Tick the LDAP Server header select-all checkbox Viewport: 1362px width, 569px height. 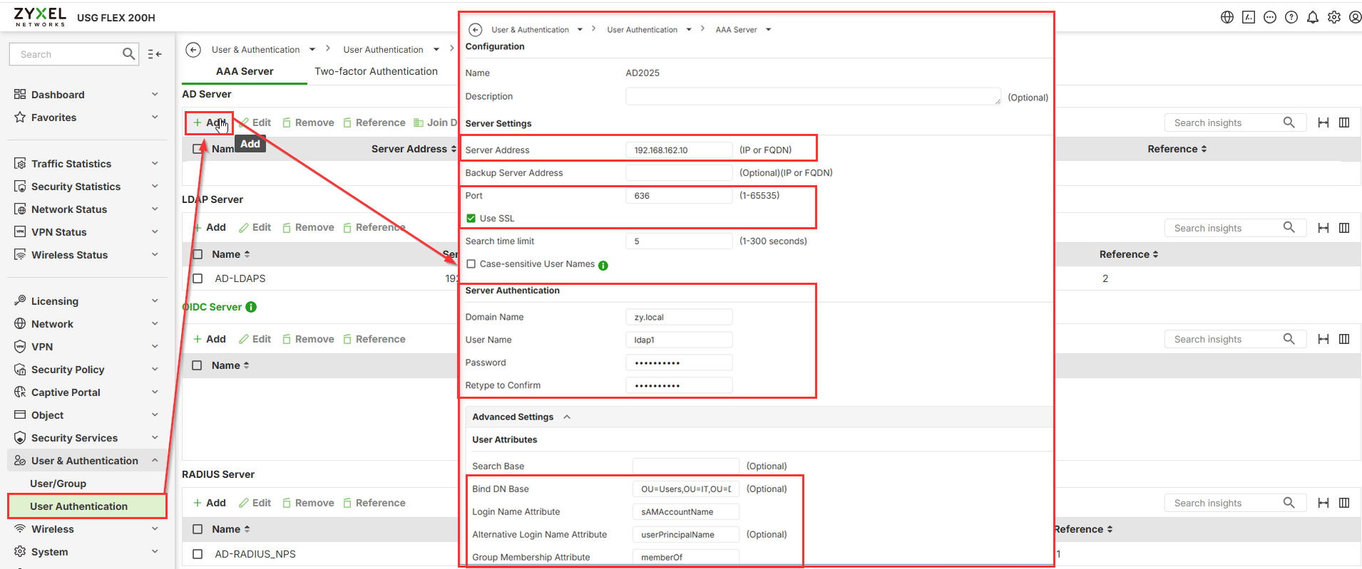click(x=198, y=254)
